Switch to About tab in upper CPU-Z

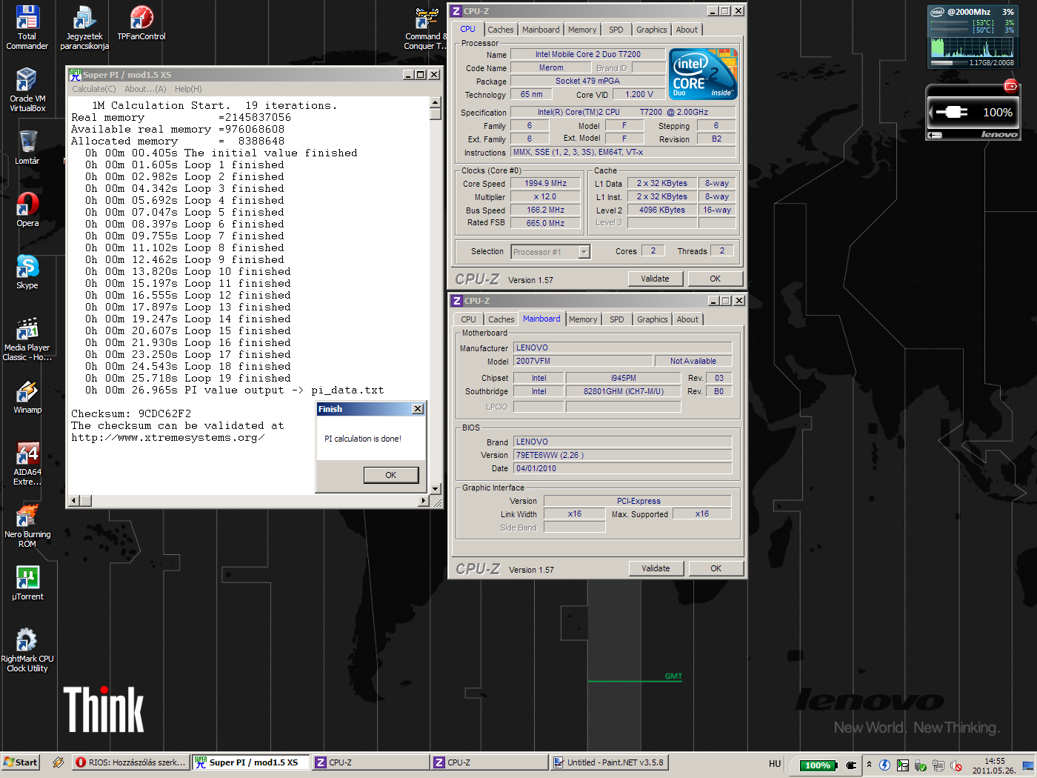tap(687, 30)
